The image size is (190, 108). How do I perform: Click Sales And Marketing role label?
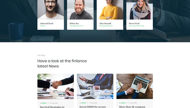[136, 26]
